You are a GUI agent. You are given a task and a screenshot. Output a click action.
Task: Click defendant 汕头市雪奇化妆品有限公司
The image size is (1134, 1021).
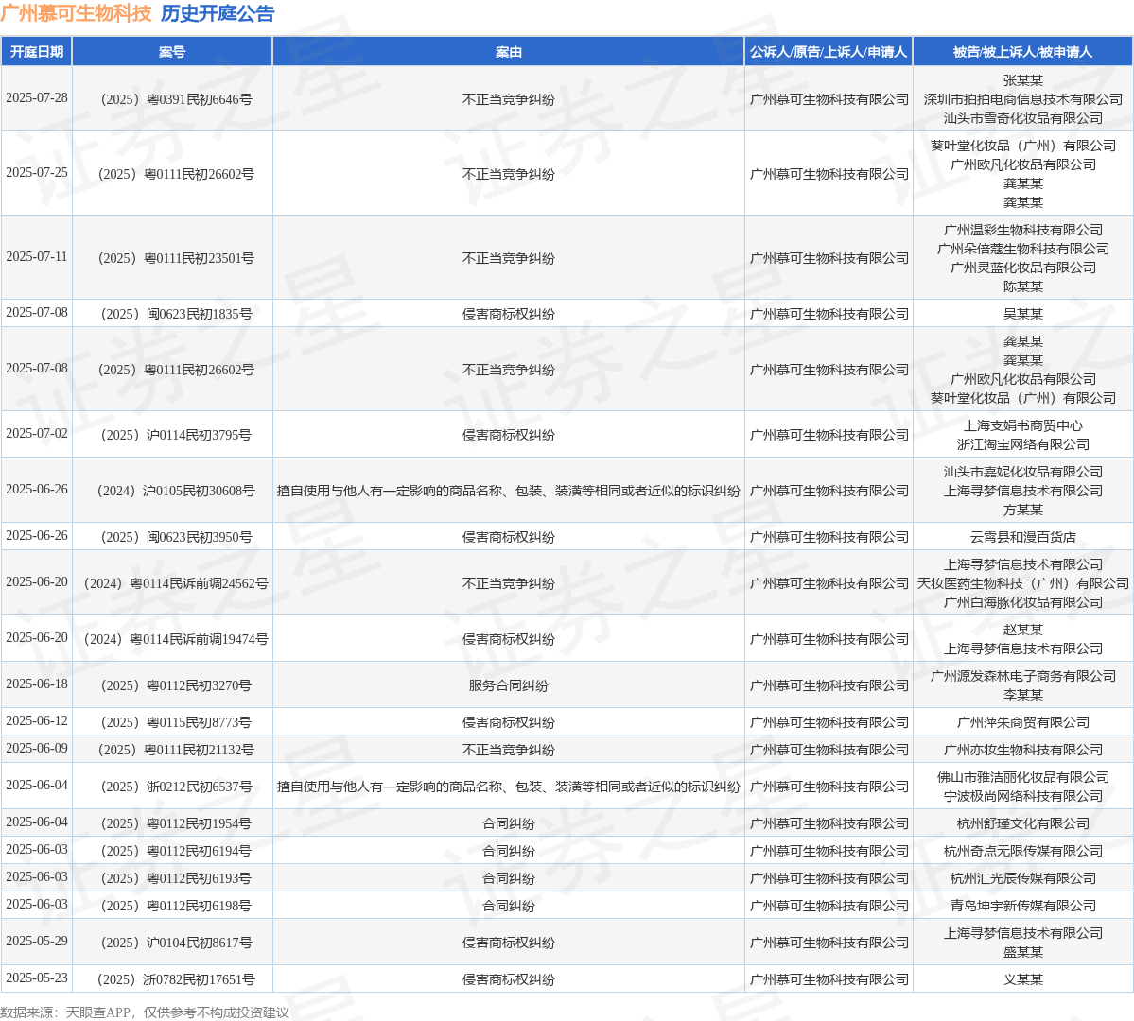click(x=1022, y=118)
